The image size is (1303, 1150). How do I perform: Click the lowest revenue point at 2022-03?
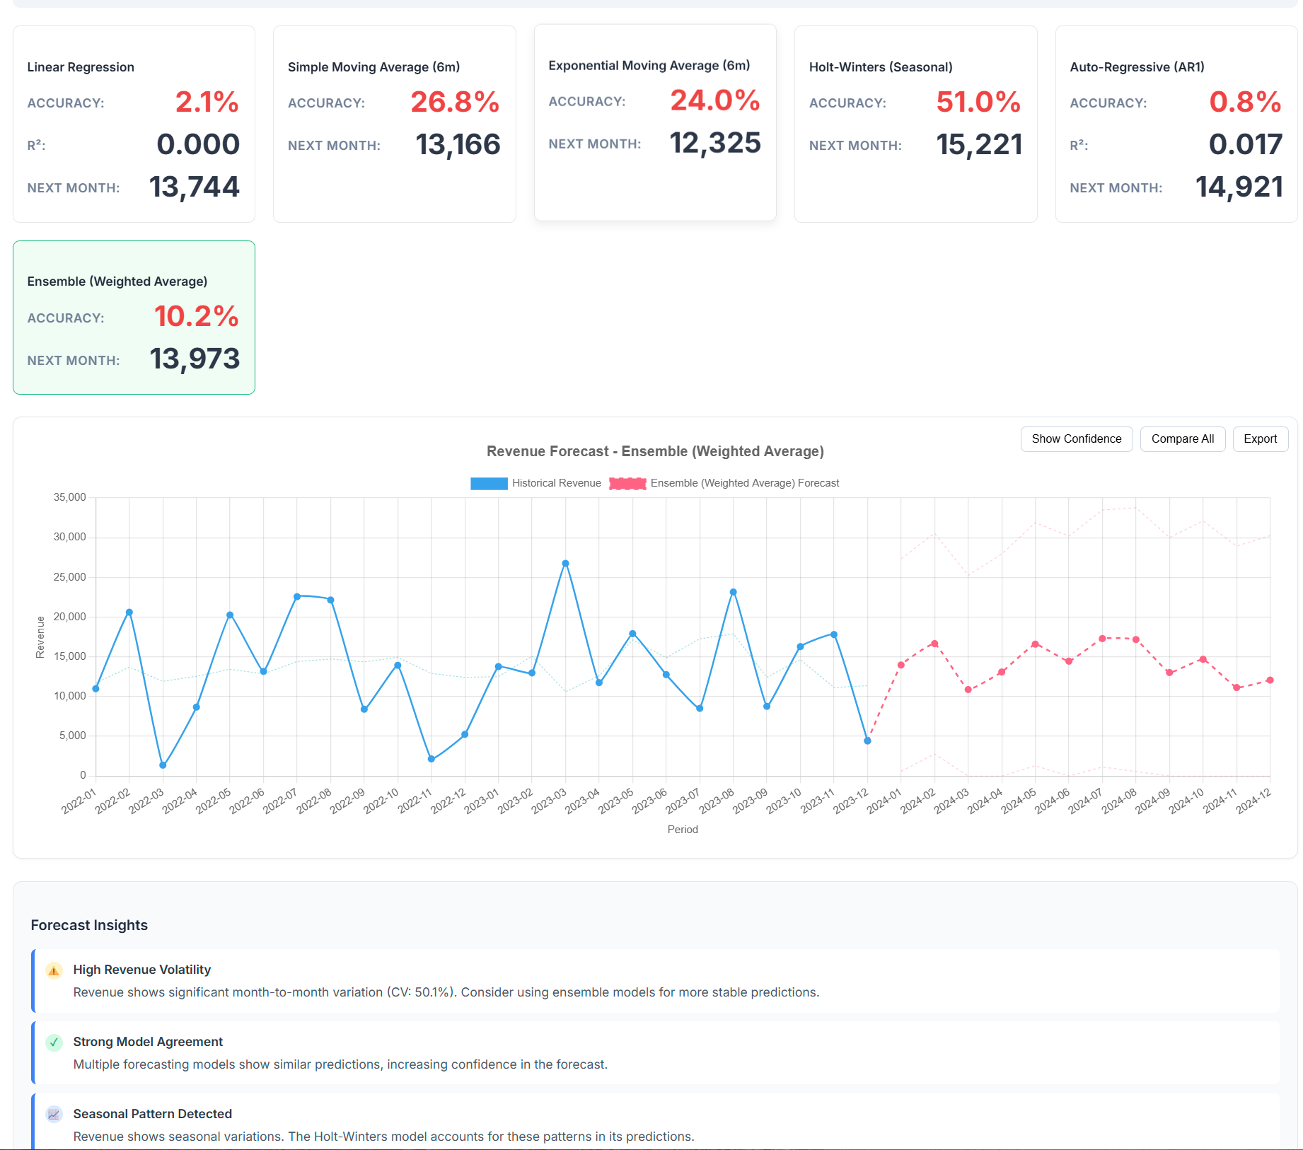point(161,765)
